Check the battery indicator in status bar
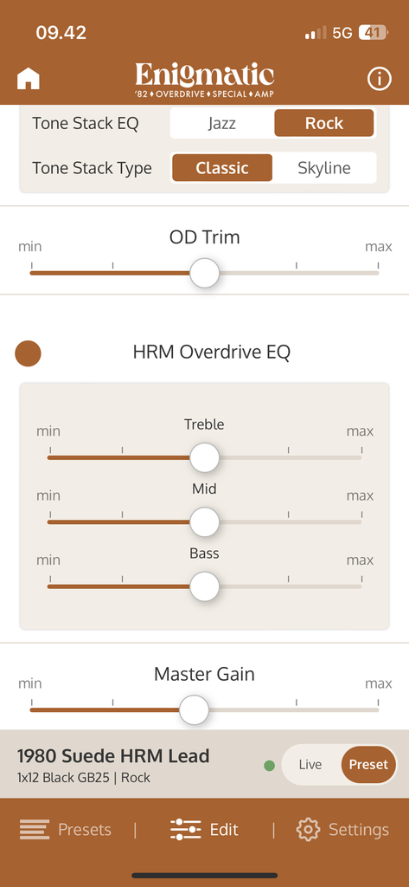The image size is (409, 887). click(373, 33)
